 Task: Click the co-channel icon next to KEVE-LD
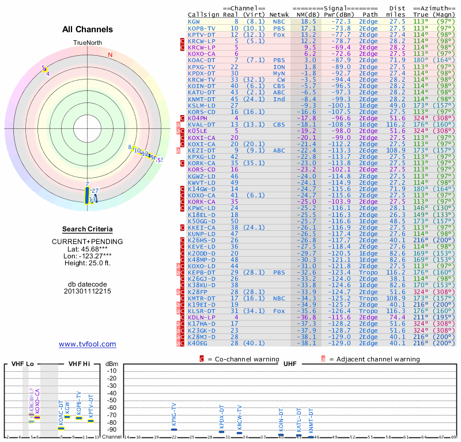[x=182, y=246]
